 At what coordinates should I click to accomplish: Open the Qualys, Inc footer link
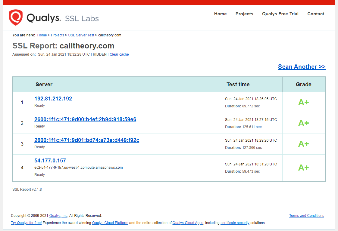58,215
